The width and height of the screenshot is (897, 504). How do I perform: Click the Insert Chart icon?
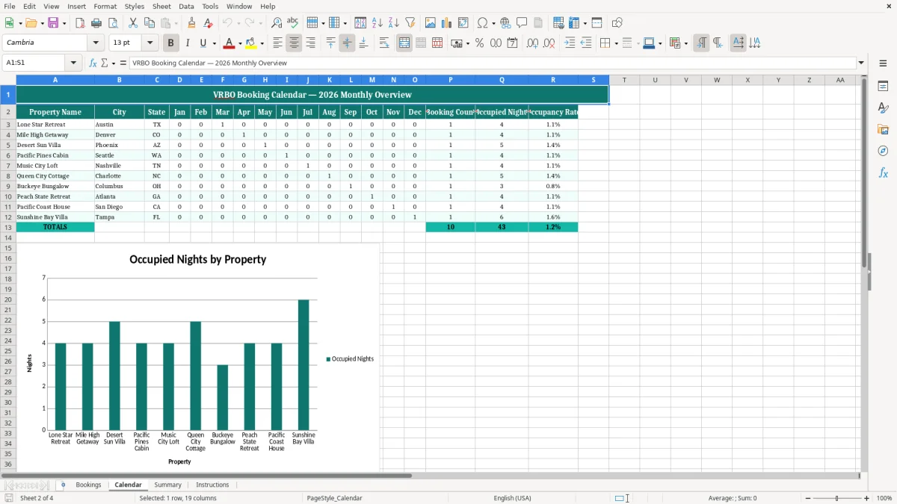tap(447, 23)
